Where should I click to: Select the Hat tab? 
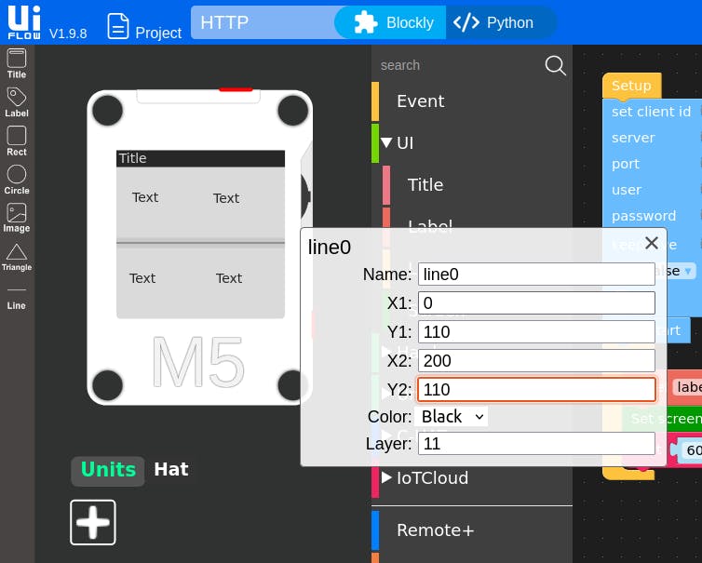click(x=171, y=469)
